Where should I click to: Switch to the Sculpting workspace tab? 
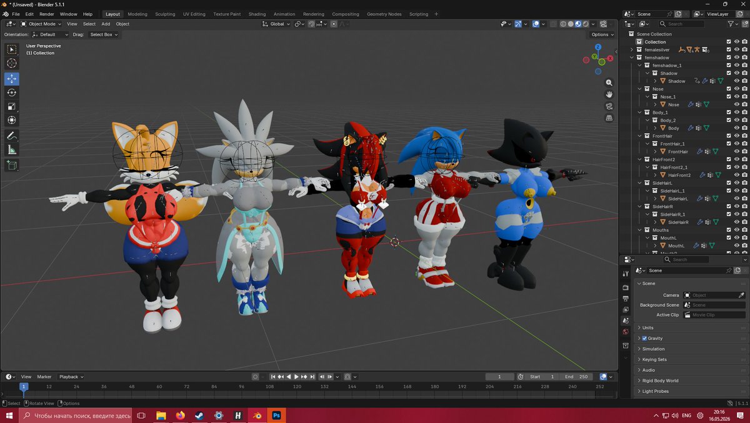165,14
